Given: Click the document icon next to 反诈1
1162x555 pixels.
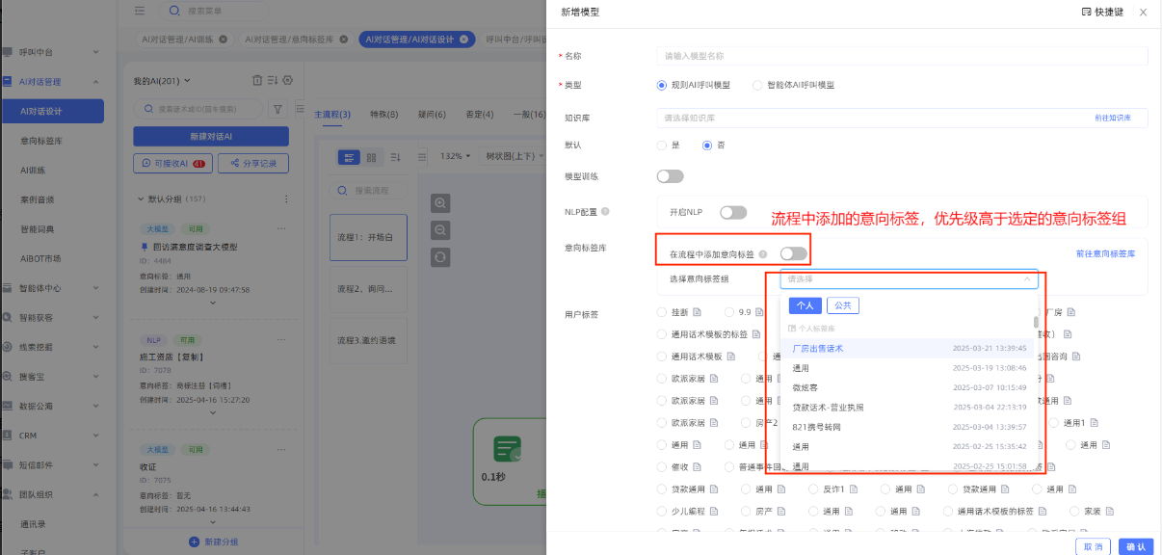Looking at the screenshot, I should [x=854, y=489].
